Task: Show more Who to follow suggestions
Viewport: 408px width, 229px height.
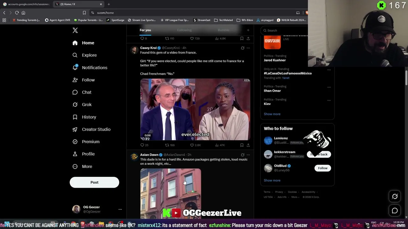Action: coord(272,180)
